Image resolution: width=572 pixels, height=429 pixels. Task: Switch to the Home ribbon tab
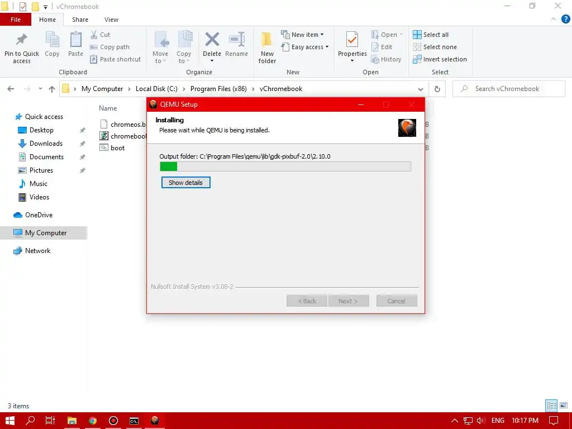click(47, 20)
